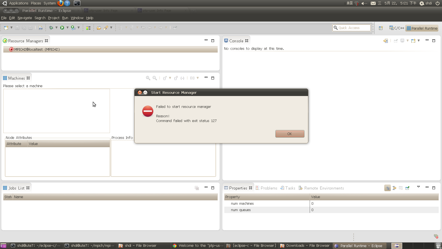Screen dimensions: 442x249
Task: Click the Console show on output icon
Action: click(x=386, y=41)
